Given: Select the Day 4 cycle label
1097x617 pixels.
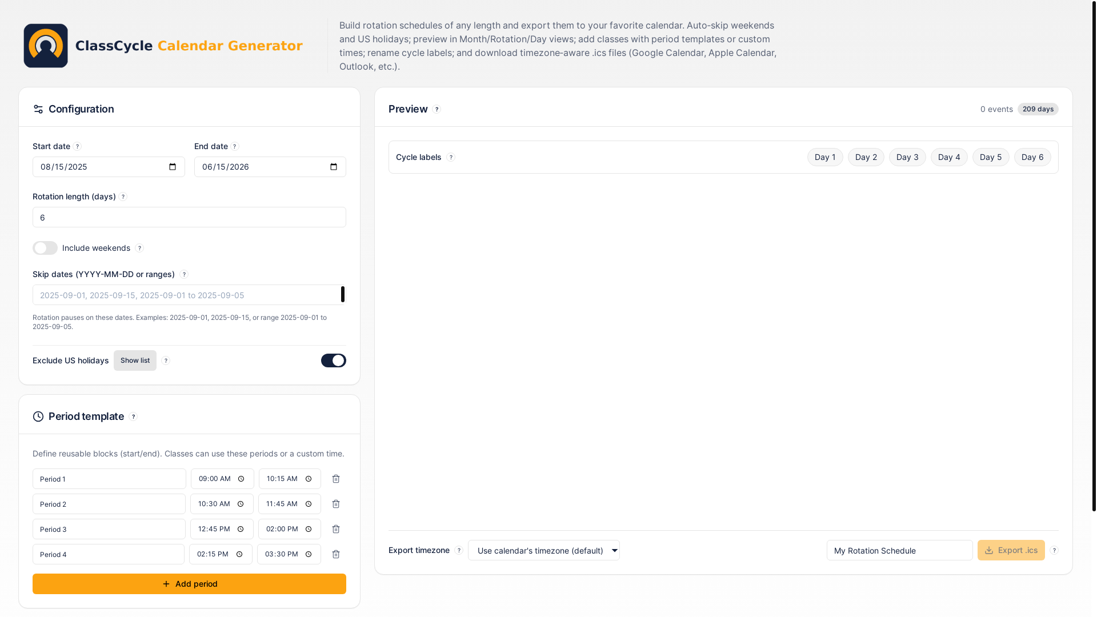Looking at the screenshot, I should pyautogui.click(x=949, y=157).
